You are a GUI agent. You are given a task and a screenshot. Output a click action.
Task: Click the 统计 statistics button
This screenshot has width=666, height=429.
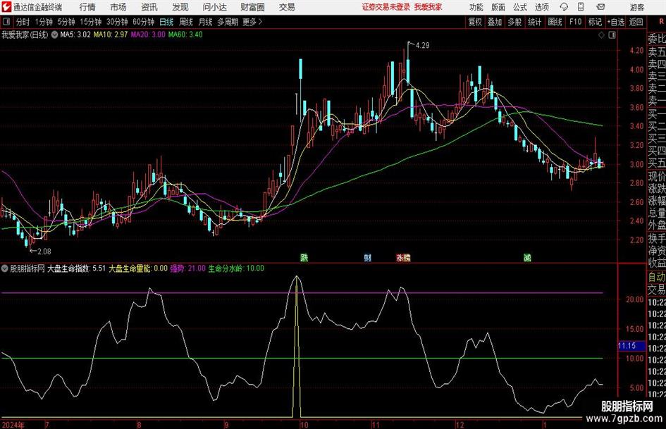(x=534, y=22)
